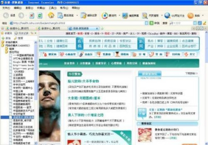The width and height of the screenshot is (208, 145).
Task: Open the 中国上海 favorite
Action: click(x=18, y=91)
